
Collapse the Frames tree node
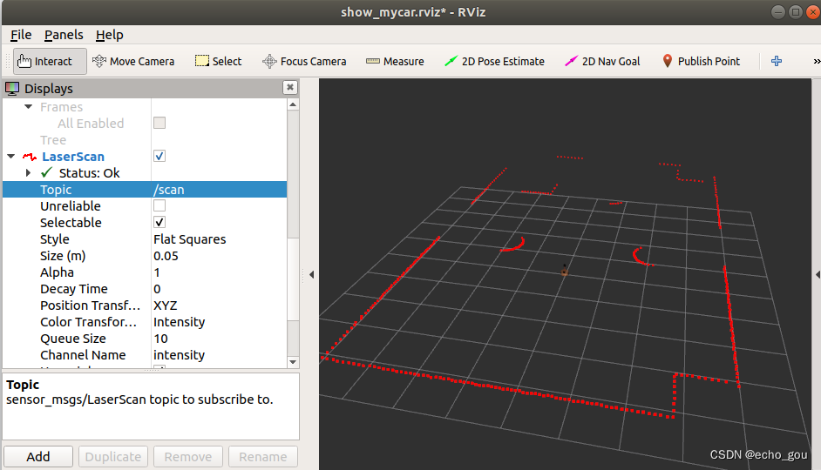[29, 107]
